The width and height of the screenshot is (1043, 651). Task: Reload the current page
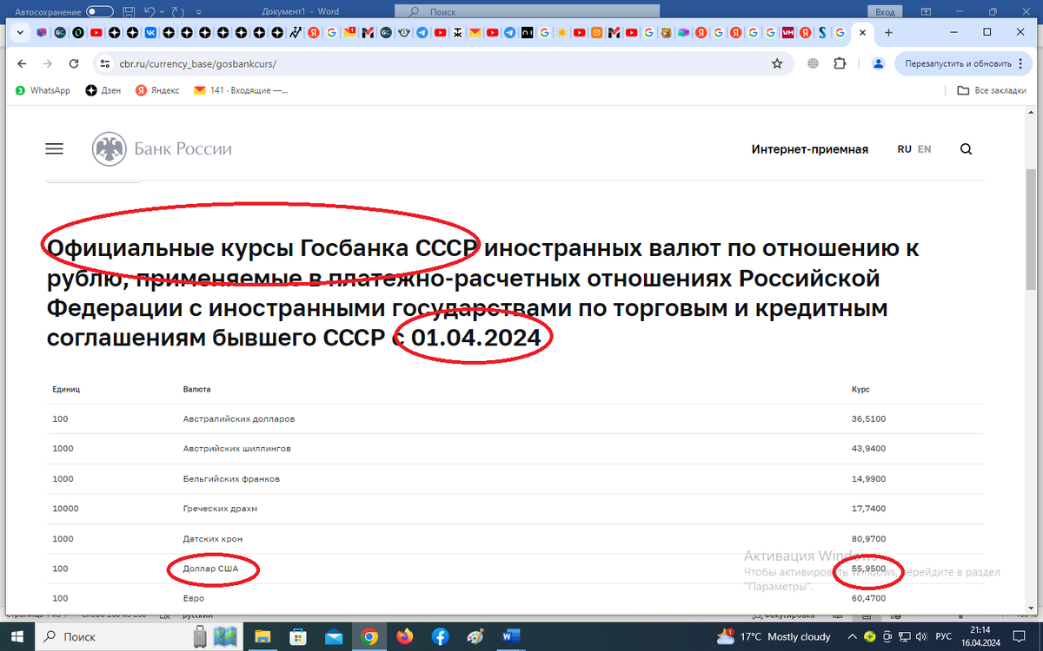[75, 63]
